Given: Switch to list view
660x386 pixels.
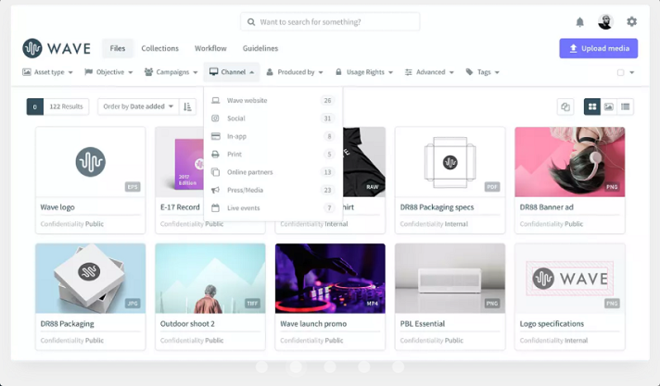Looking at the screenshot, I should [x=626, y=106].
